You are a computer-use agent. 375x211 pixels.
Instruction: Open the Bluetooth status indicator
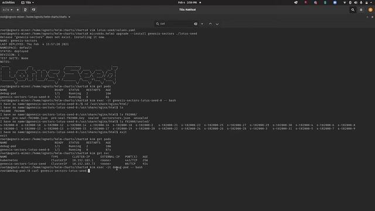[350, 2]
